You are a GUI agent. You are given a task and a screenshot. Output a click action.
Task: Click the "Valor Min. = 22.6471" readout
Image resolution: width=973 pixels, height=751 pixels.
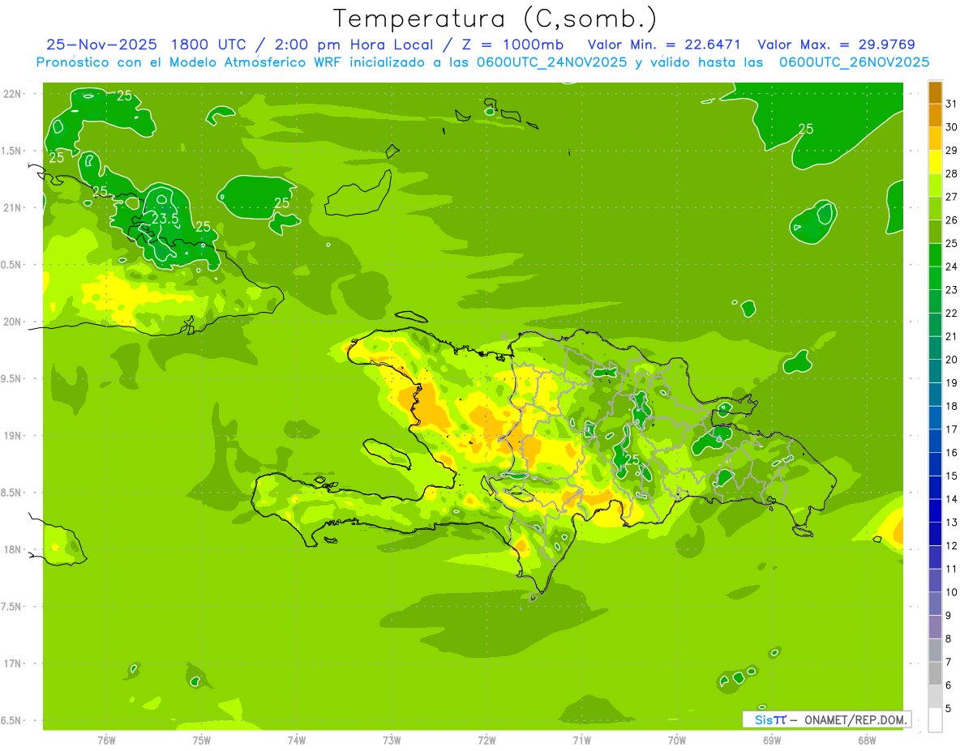pos(665,45)
